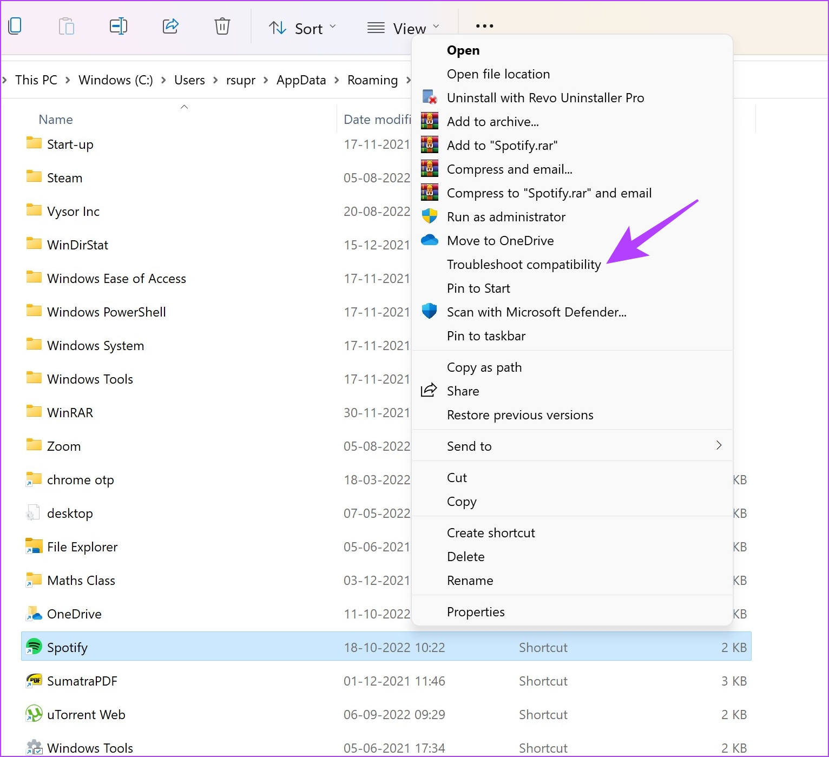Select Pin to Start

572,288
